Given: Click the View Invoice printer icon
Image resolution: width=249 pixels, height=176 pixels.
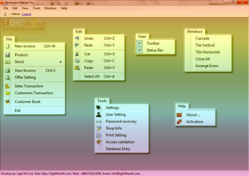Looking at the screenshot, I should [7, 70].
